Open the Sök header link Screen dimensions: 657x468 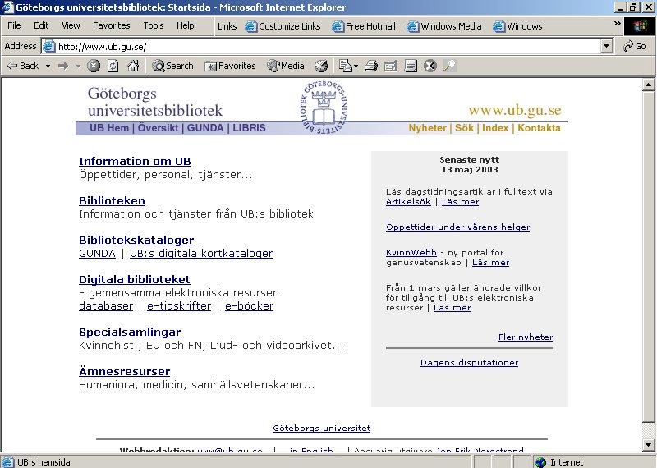(x=464, y=128)
